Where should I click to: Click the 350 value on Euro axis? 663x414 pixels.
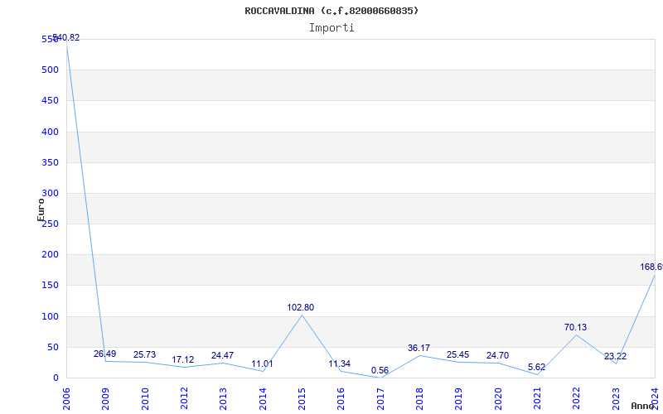pos(51,162)
